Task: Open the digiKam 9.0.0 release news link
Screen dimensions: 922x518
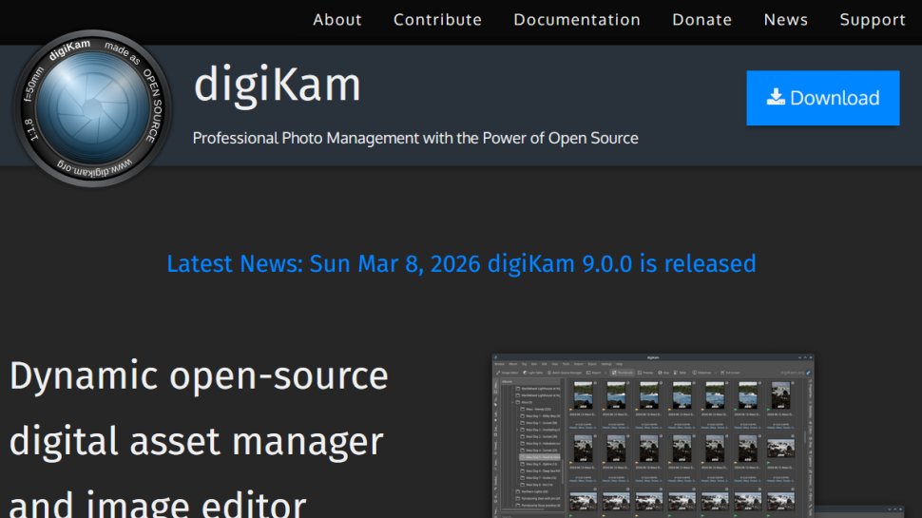Action: point(461,264)
